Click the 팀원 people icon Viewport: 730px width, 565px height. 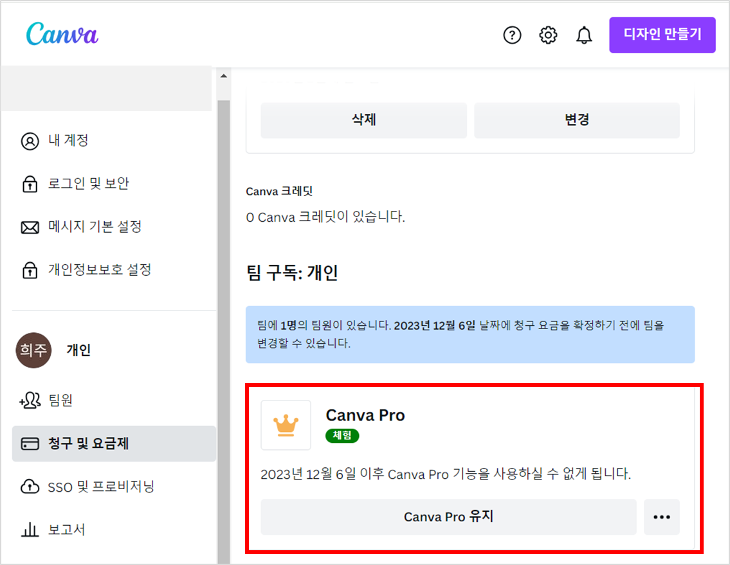point(30,400)
